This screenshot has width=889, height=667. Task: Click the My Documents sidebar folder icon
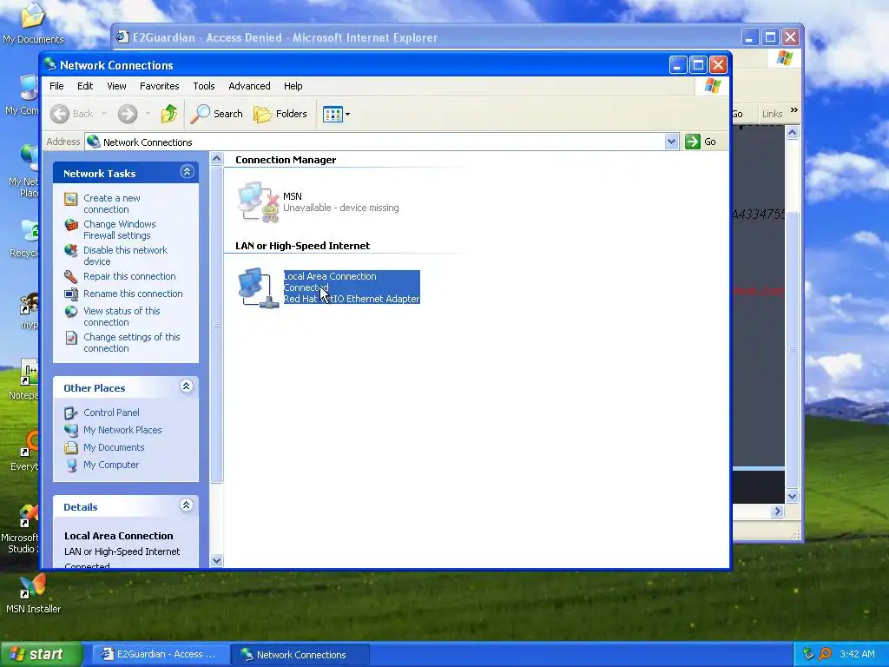[x=71, y=447]
